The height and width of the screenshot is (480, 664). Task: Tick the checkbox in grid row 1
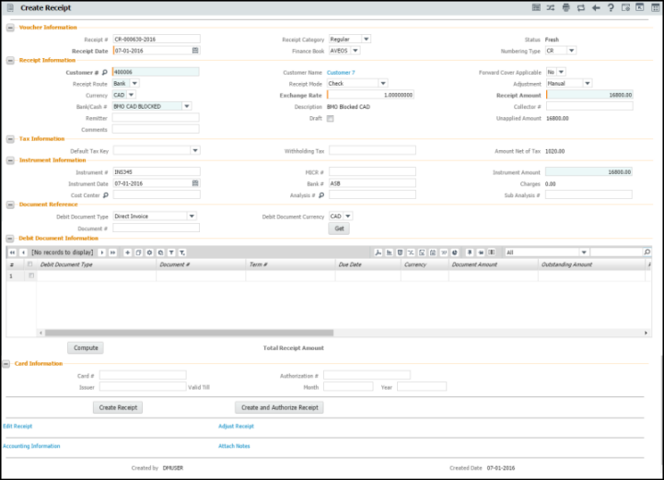[x=31, y=275]
